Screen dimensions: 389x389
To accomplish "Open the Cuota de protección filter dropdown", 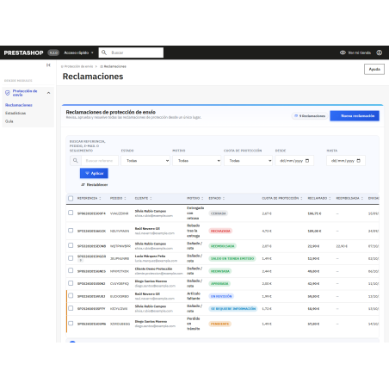I will coord(248,161).
